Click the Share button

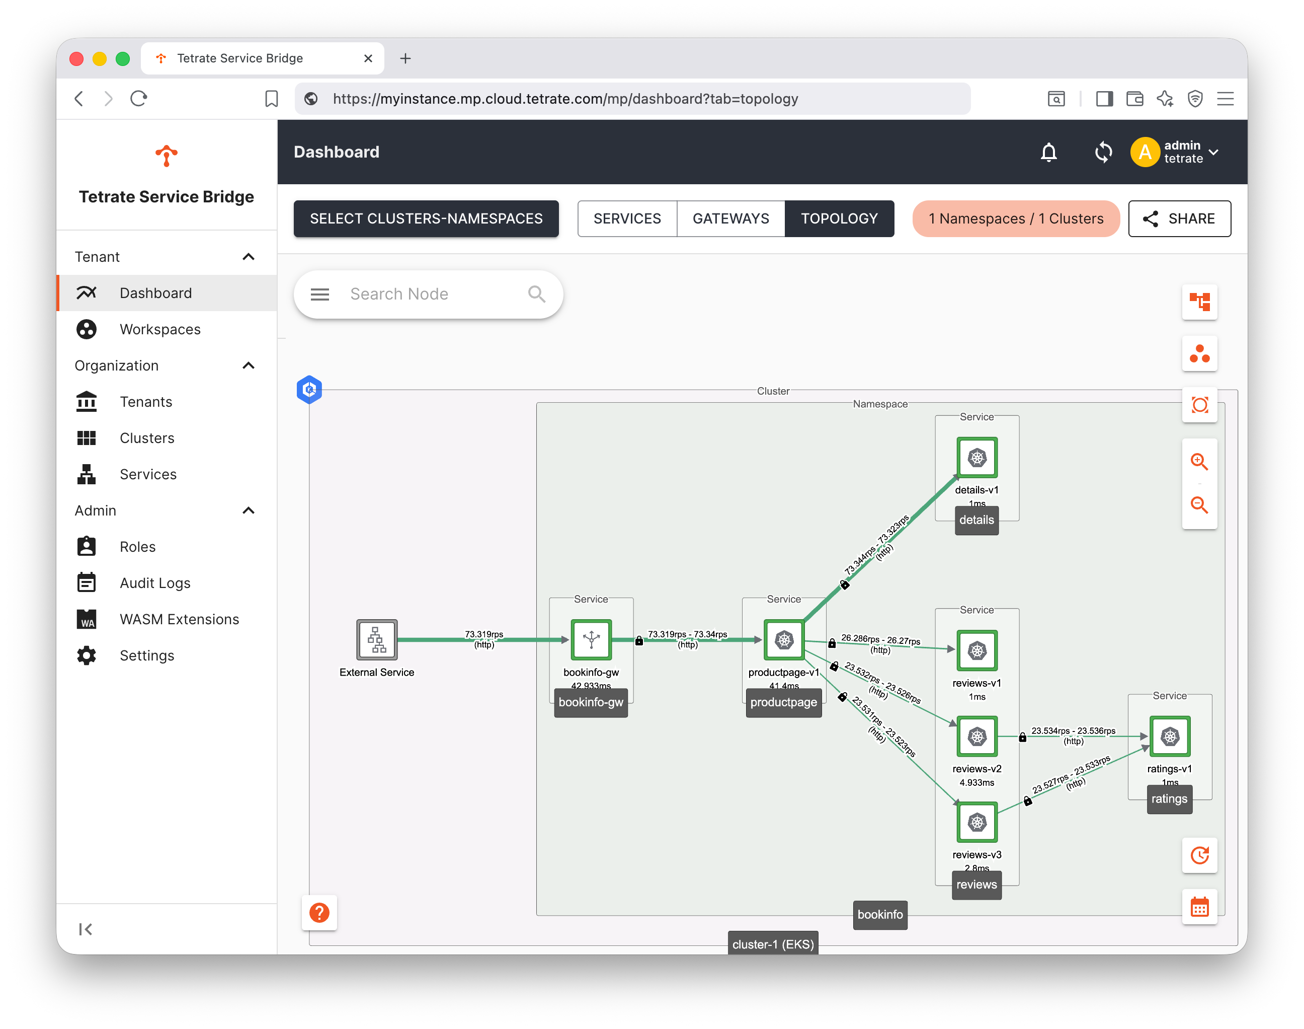1179,218
